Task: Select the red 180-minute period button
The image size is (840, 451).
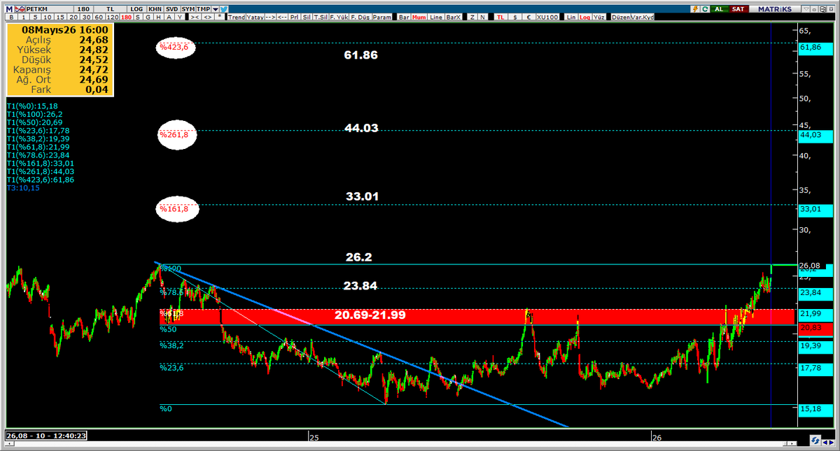Action: click(127, 17)
